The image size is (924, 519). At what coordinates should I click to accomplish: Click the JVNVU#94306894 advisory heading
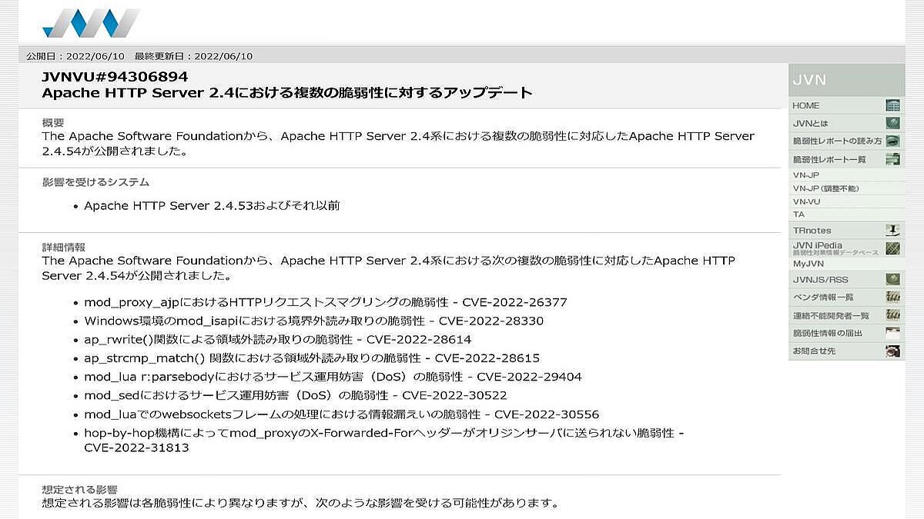point(119,75)
